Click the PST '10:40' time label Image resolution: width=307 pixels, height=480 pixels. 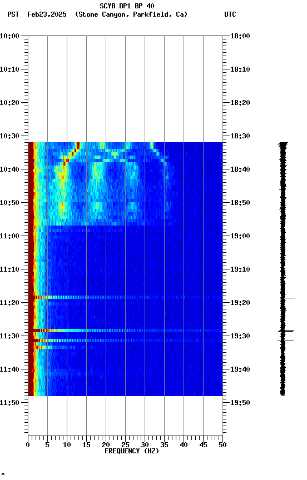coord(9,169)
